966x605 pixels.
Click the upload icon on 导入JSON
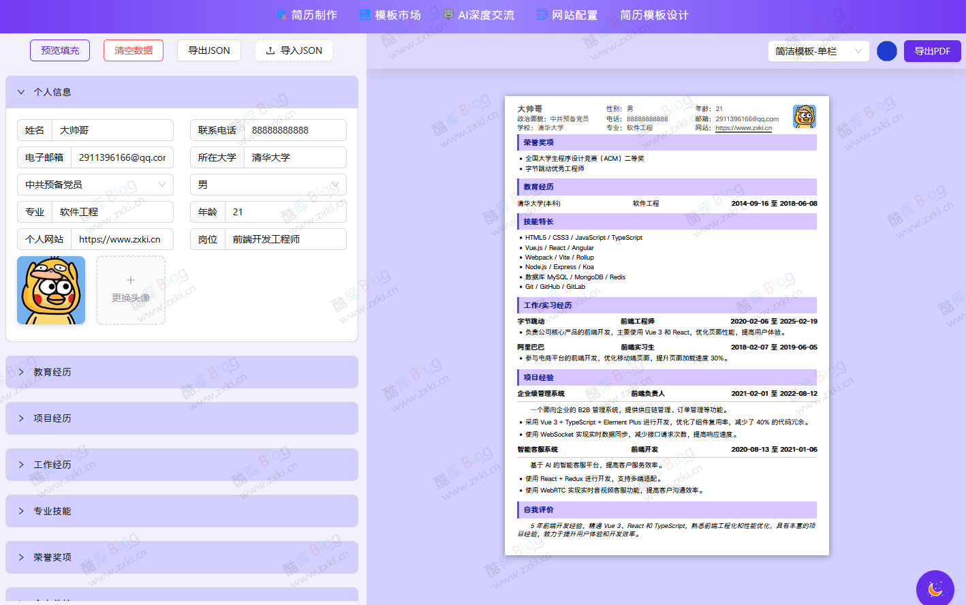point(270,50)
